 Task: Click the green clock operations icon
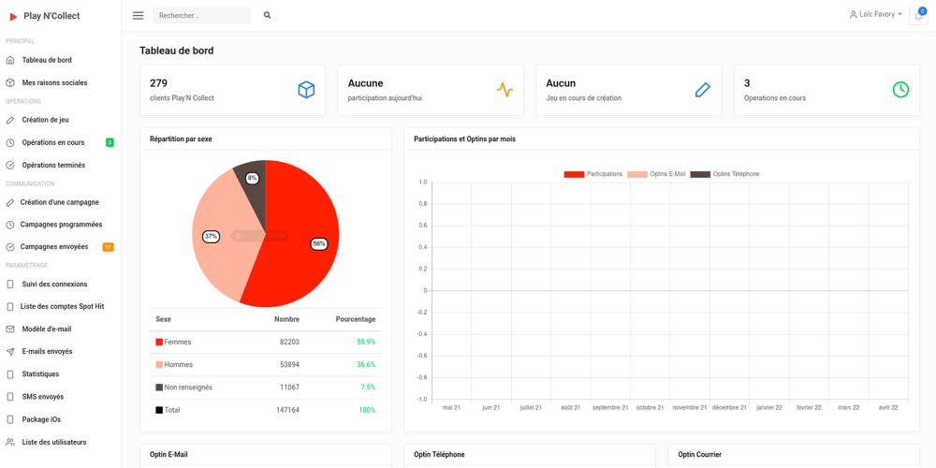point(900,90)
